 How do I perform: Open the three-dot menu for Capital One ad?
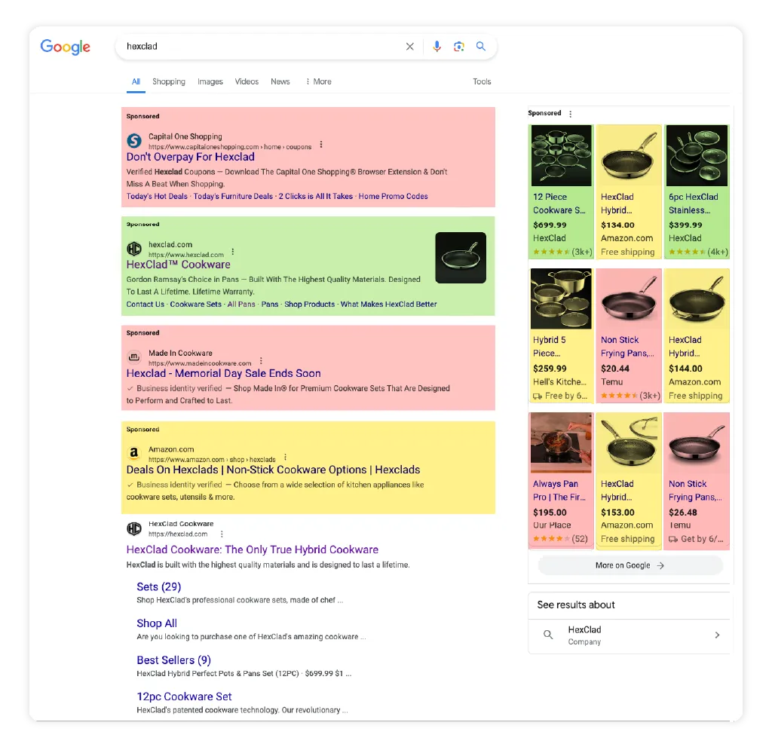(321, 144)
